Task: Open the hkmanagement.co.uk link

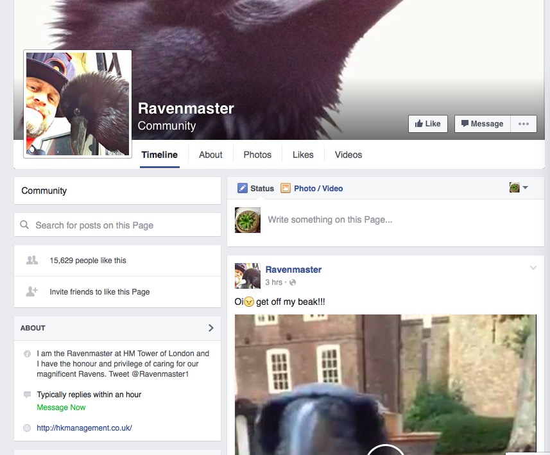Action: [84, 428]
